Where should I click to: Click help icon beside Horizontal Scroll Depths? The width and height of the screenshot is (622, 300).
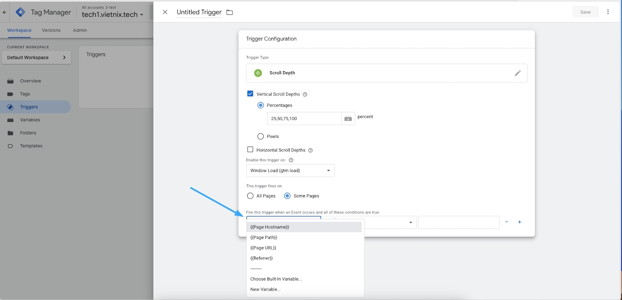[x=310, y=150]
